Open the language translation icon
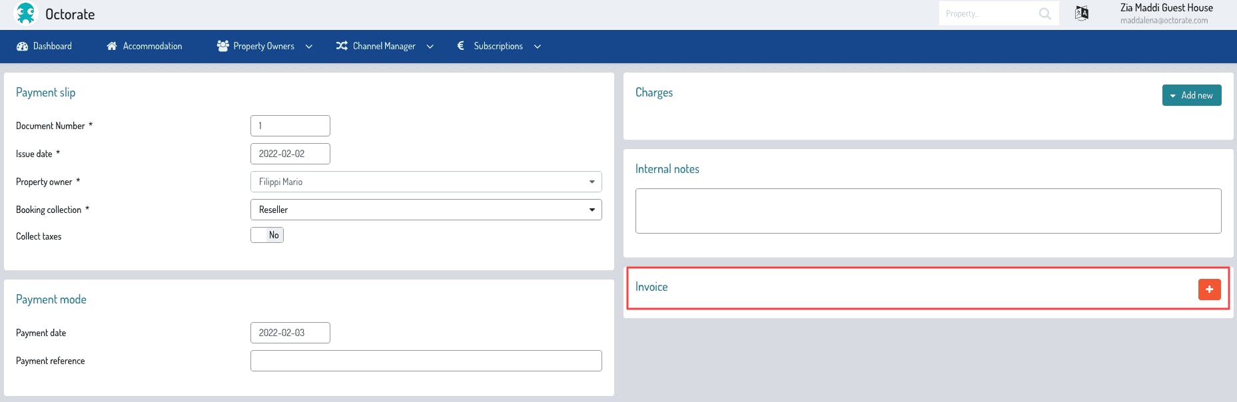The image size is (1237, 402). (1082, 13)
